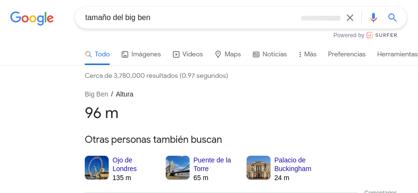
Task: Open the Imágenes results tab
Action: 141,54
